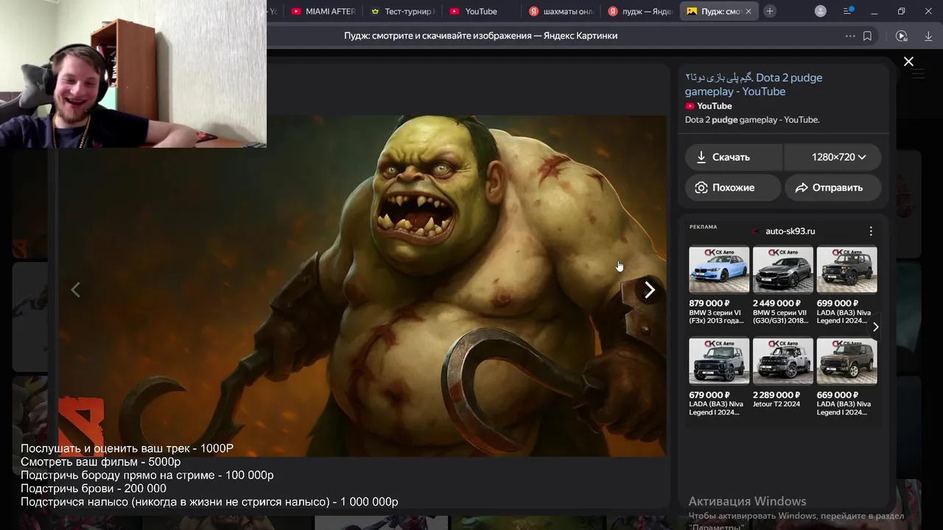Bookmark this page with the bookmark icon
943x530 pixels.
click(x=868, y=35)
